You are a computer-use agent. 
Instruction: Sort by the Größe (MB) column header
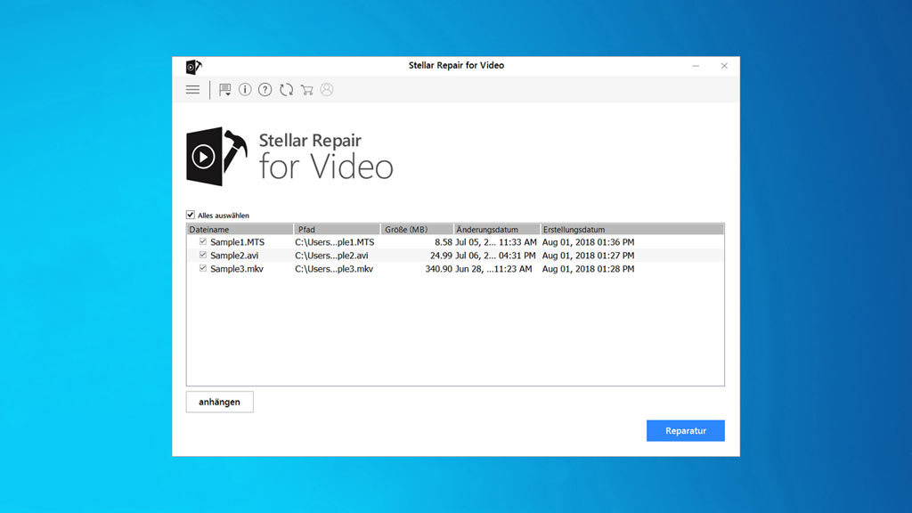[x=417, y=229]
